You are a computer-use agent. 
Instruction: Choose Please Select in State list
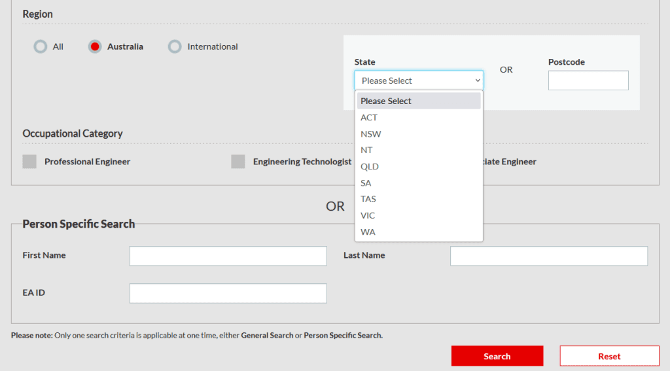(x=419, y=101)
